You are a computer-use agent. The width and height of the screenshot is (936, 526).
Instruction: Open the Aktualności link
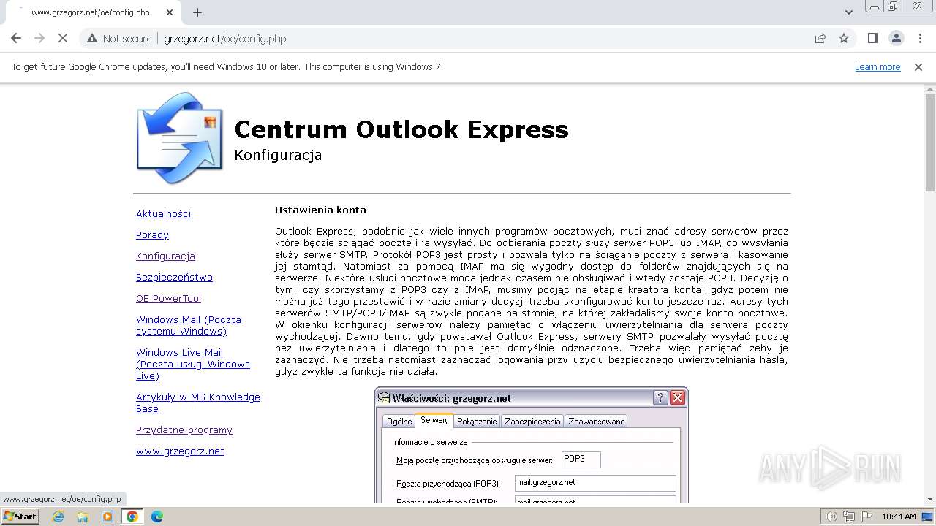163,214
